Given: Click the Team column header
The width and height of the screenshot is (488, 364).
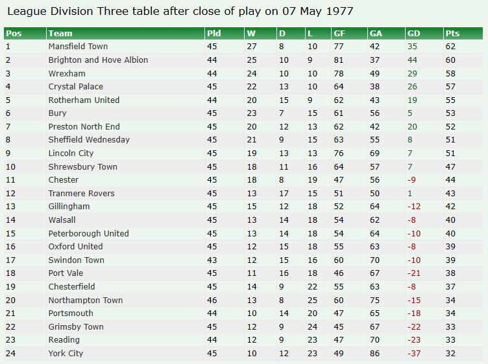Looking at the screenshot, I should pyautogui.click(x=60, y=33).
